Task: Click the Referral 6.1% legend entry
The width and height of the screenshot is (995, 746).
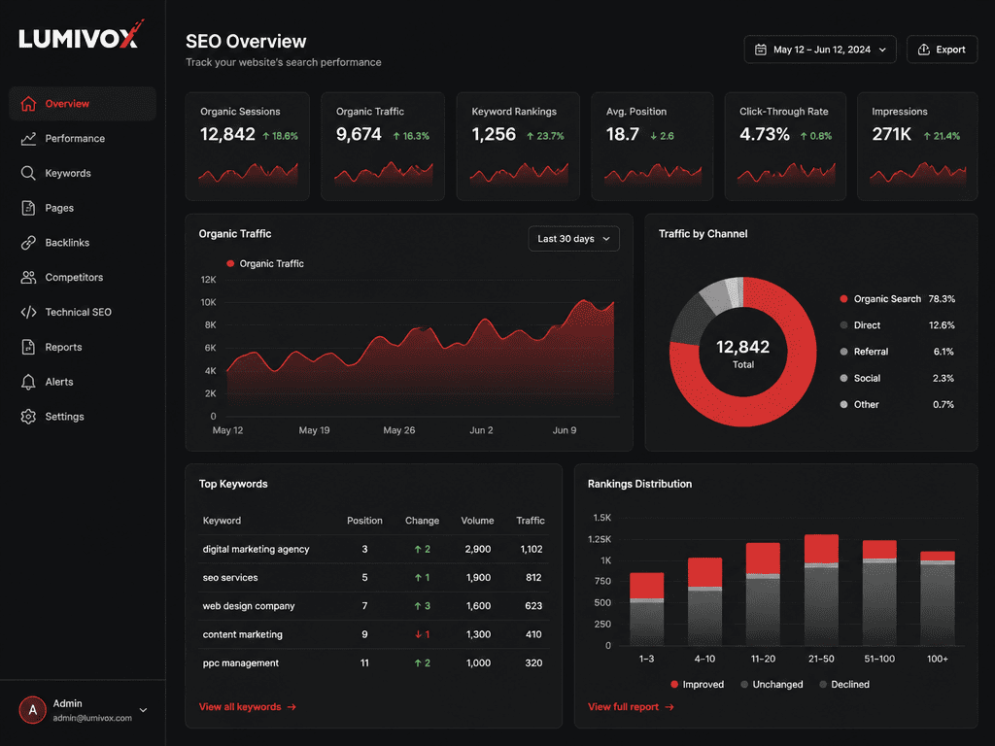Action: click(x=897, y=352)
